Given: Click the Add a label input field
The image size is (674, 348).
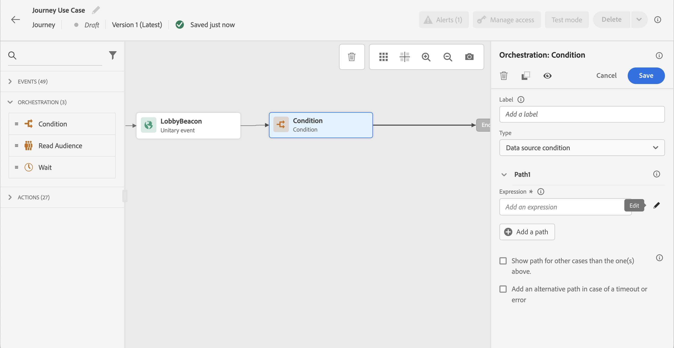Looking at the screenshot, I should [x=582, y=114].
